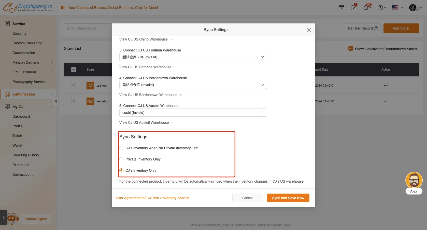This screenshot has height=230, width=427.
Task: Open User Agreement of CJ-Temu Inventory Service
Action: (x=152, y=198)
